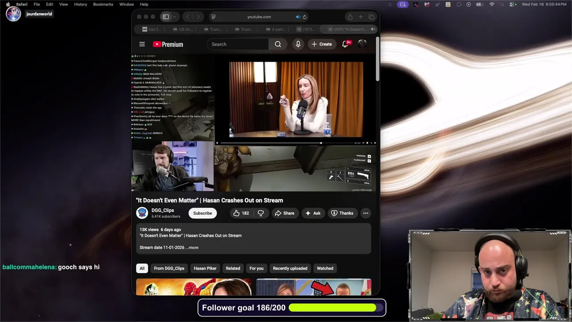Switch to the 'Iran f...' tab
The width and height of the screenshot is (572, 322).
click(x=151, y=29)
